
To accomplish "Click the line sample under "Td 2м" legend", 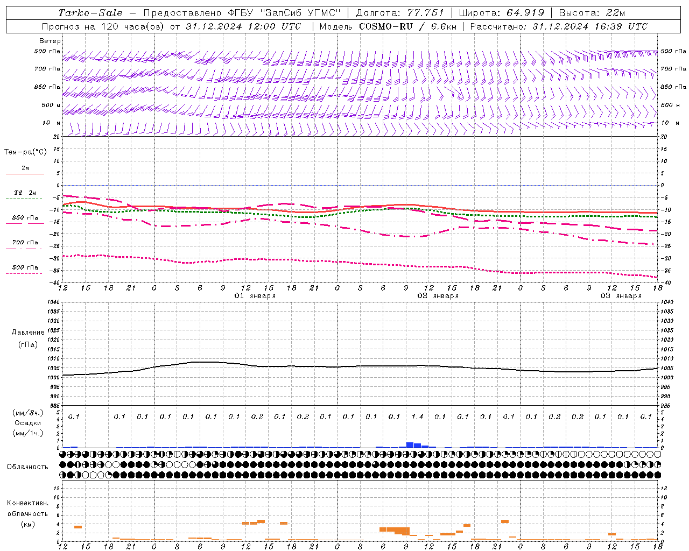I will tap(24, 199).
